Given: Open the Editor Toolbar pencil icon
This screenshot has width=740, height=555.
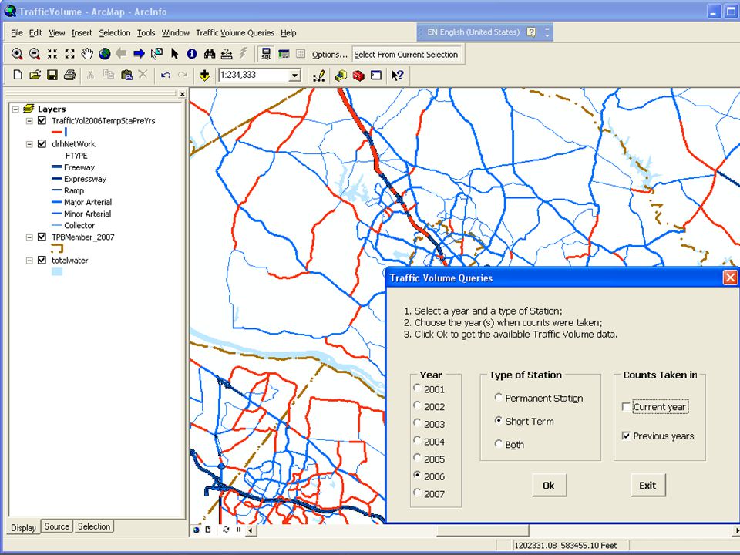Looking at the screenshot, I should [x=319, y=75].
